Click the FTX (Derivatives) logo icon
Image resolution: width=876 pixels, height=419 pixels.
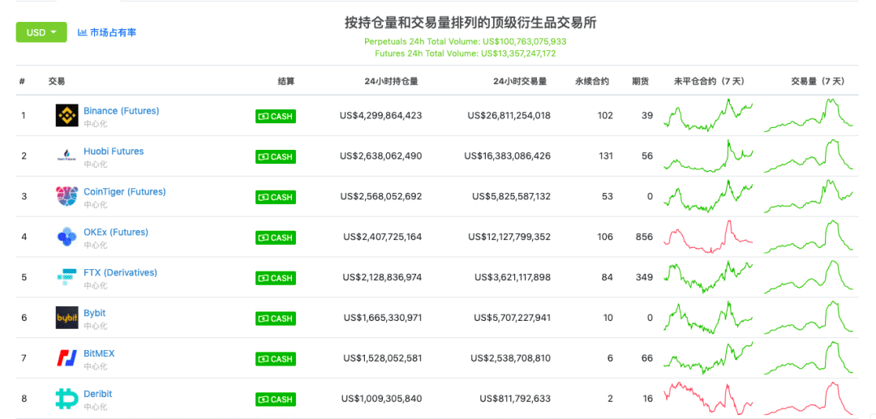click(67, 277)
